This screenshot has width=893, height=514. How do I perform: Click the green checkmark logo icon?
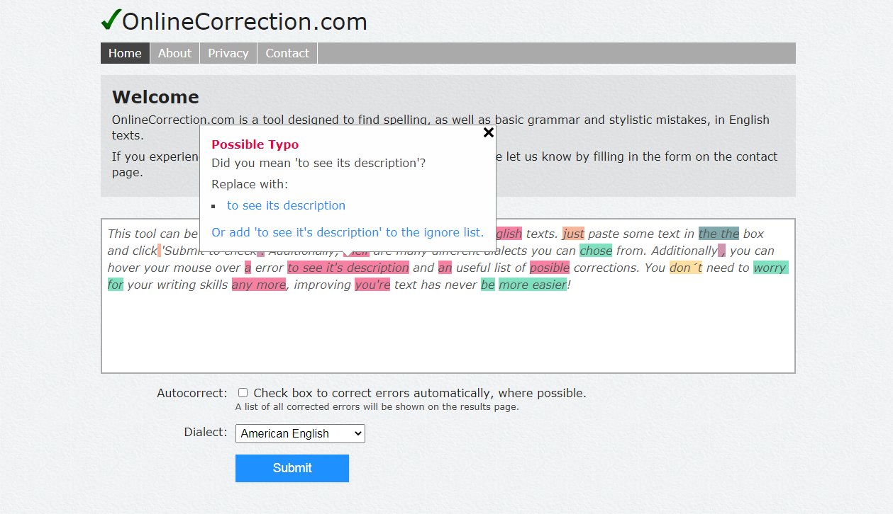pyautogui.click(x=111, y=21)
